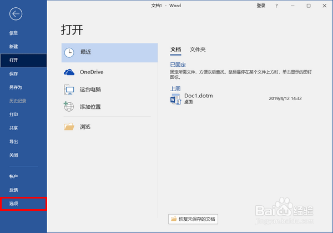Select 打开 in the sidebar

click(x=23, y=60)
